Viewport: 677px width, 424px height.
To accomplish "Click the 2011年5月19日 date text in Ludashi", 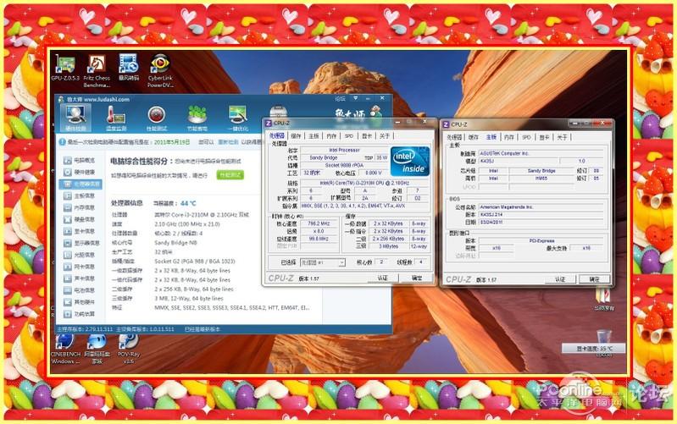I will (x=172, y=142).
